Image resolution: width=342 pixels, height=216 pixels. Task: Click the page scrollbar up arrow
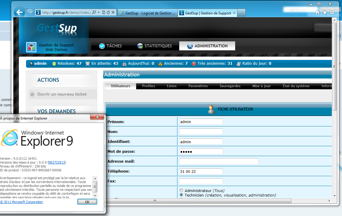(x=335, y=20)
